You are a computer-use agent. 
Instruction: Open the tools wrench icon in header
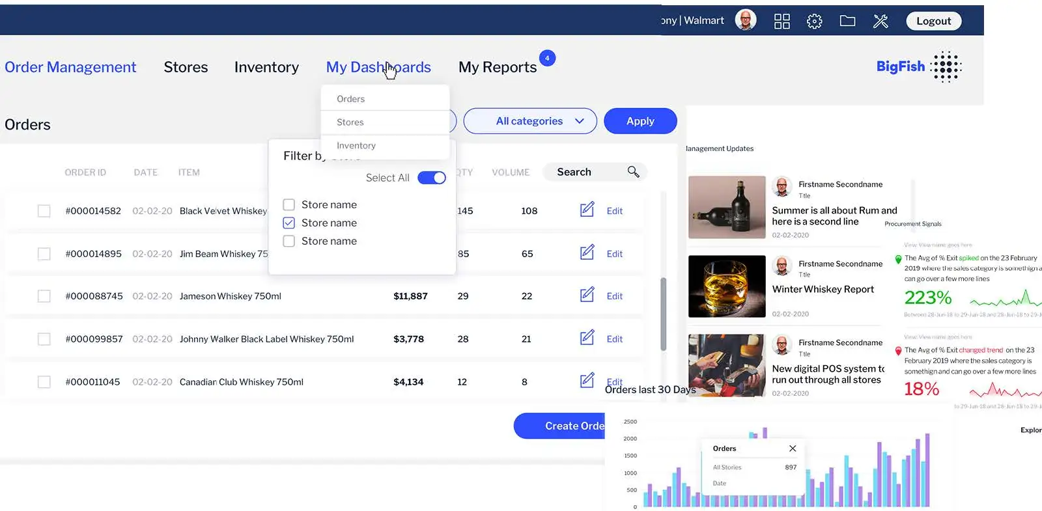880,21
